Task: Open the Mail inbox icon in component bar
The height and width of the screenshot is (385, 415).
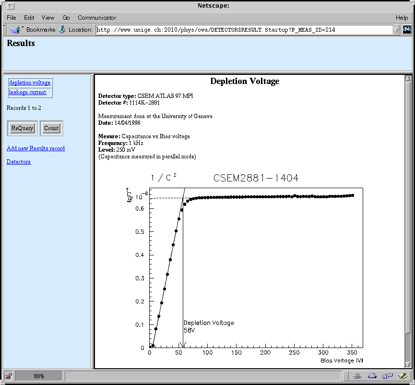Action: 372,376
